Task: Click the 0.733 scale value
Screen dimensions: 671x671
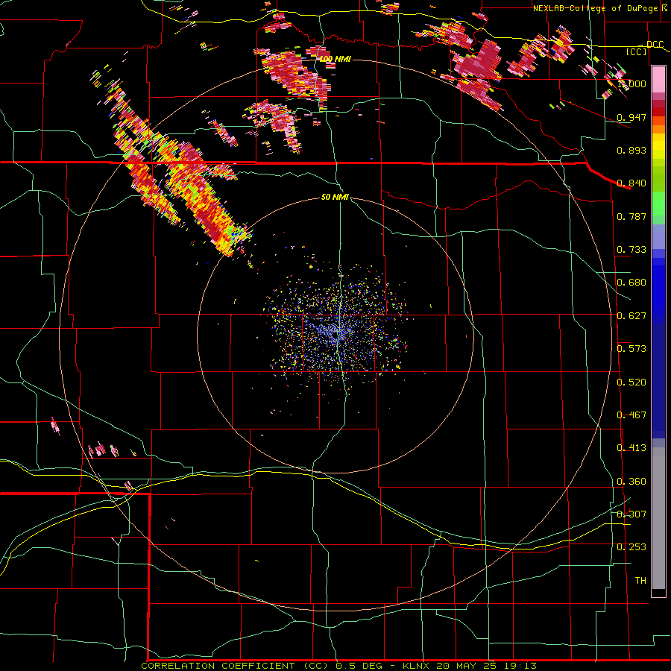Action: 631,250
